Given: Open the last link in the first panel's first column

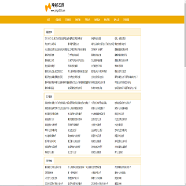Looking at the screenshot, I should (x=50, y=88).
